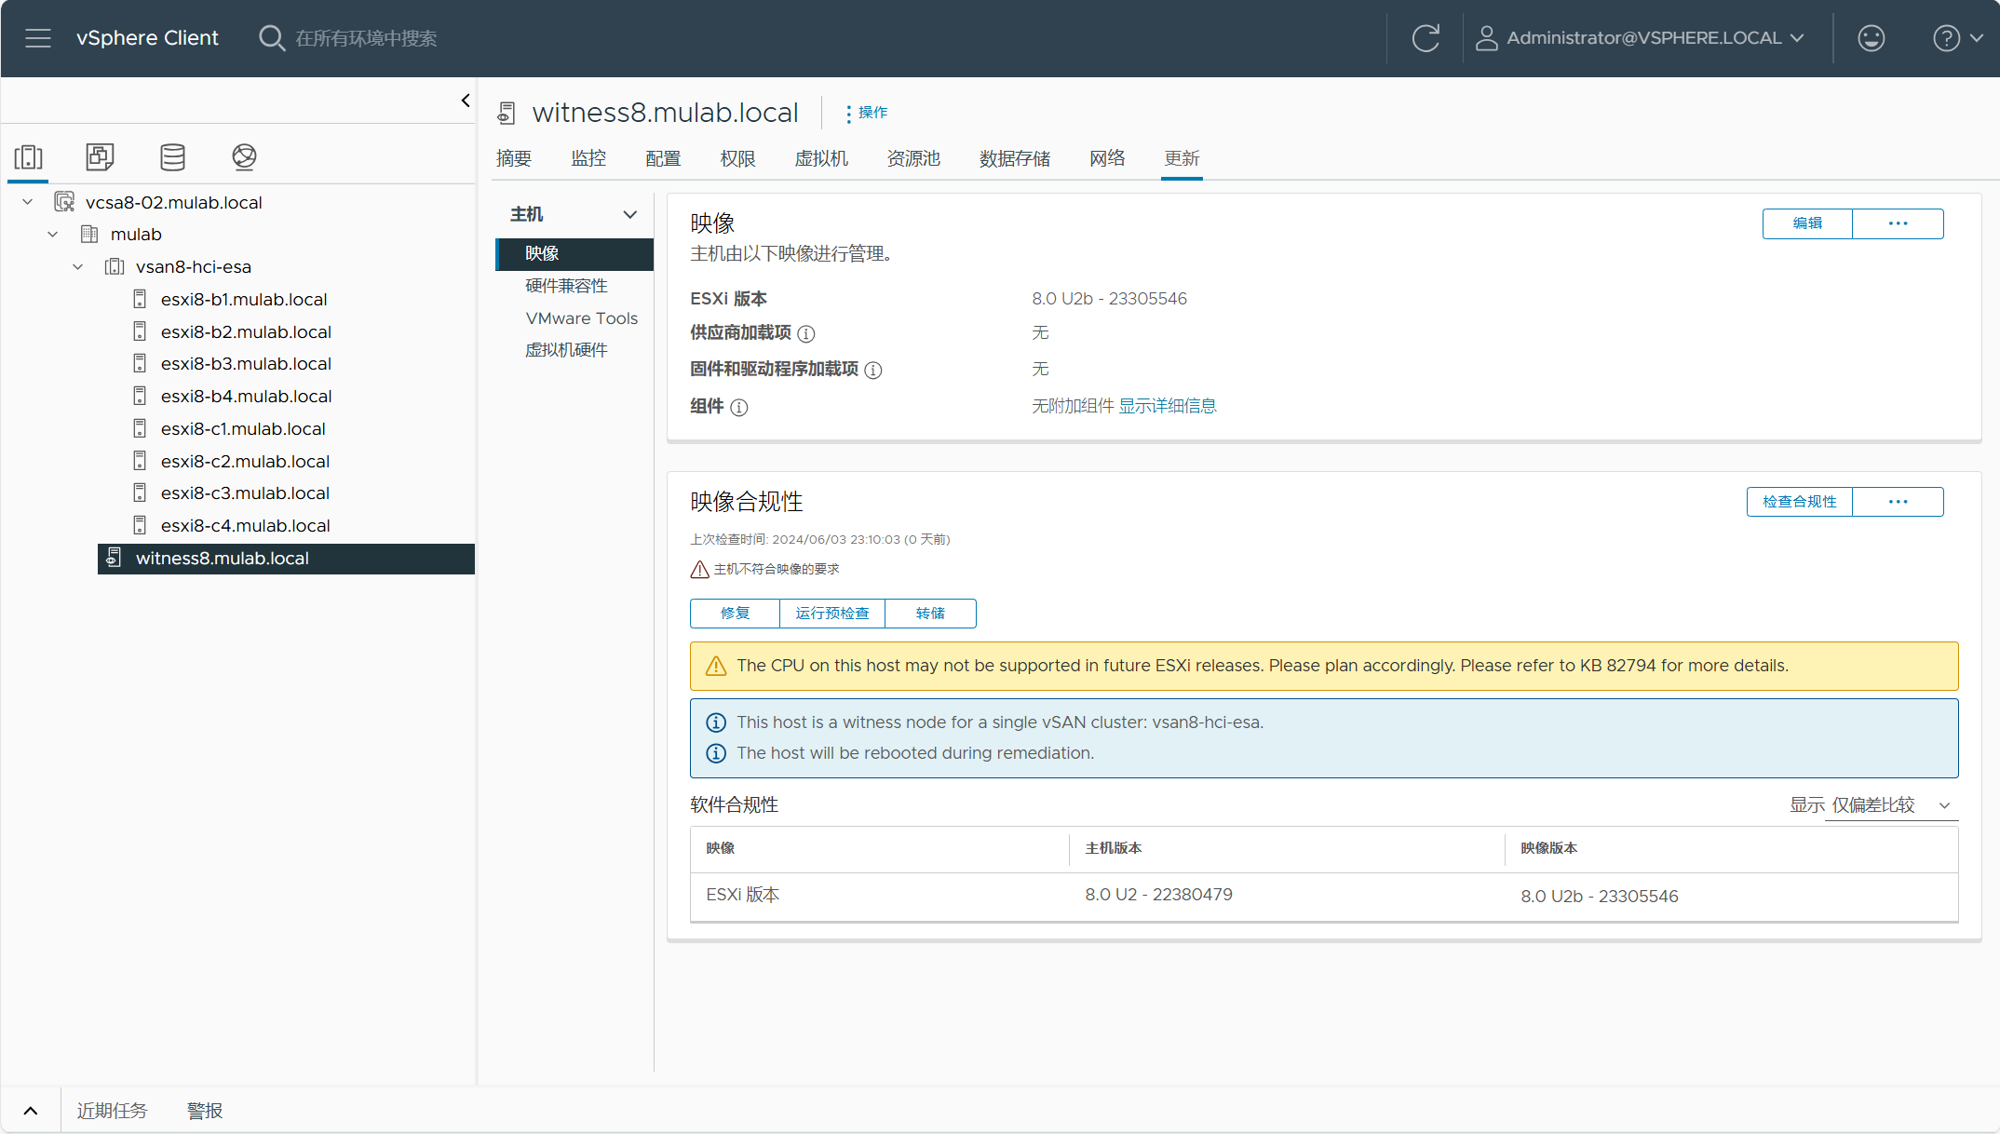Viewport: 2000px width, 1134px height.
Task: Open the 网络 tab
Action: point(1107,158)
